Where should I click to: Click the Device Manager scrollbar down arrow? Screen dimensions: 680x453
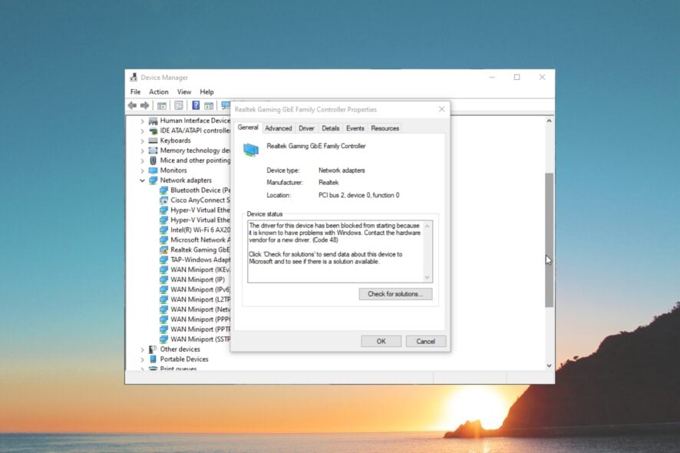click(549, 365)
